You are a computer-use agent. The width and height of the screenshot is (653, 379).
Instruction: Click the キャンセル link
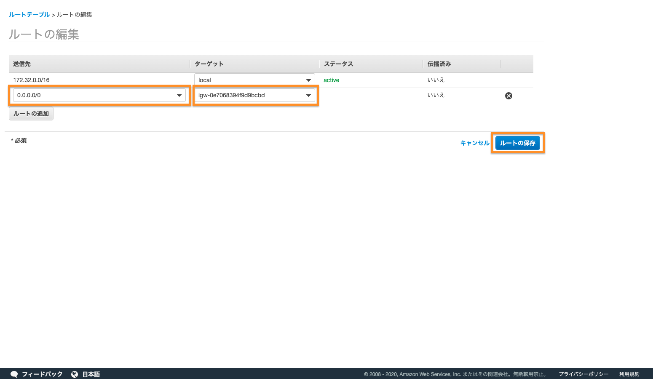click(475, 143)
